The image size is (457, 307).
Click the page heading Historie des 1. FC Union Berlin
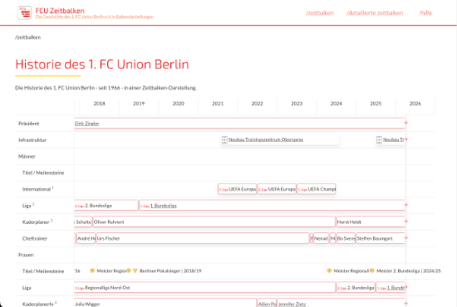coord(102,65)
